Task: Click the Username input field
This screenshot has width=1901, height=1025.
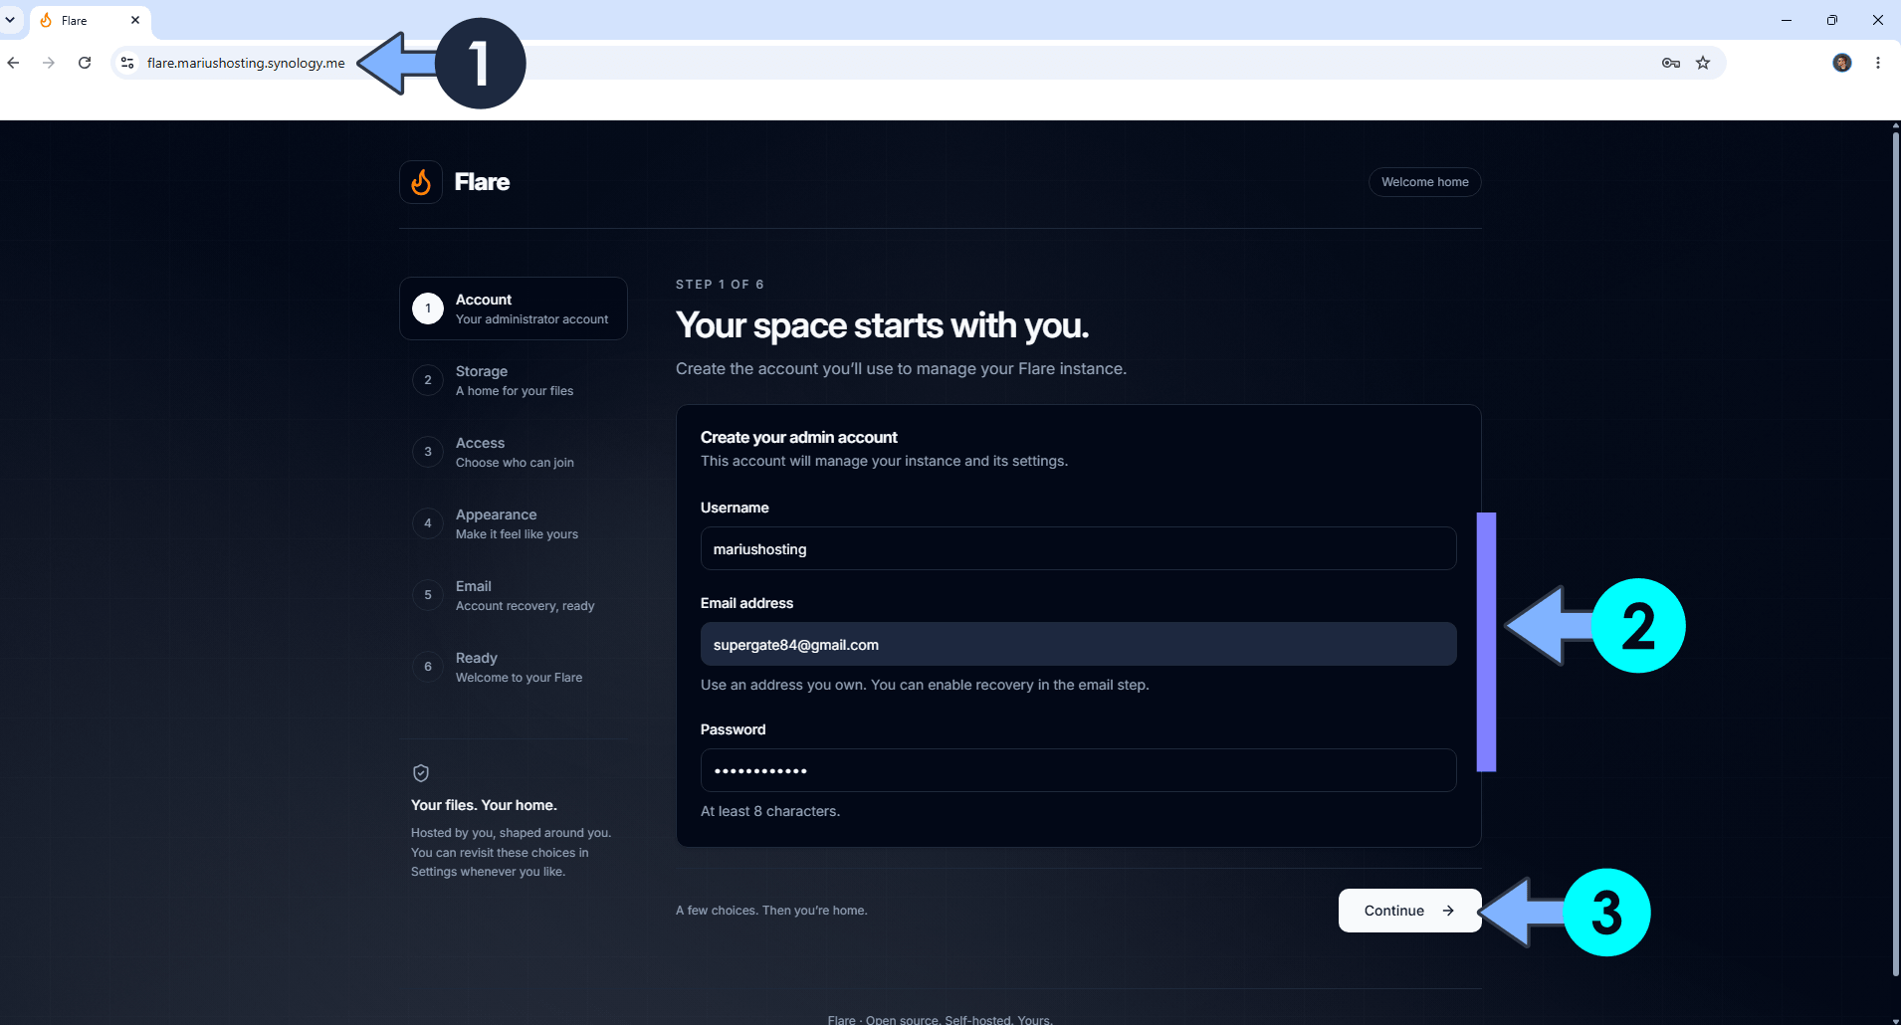Action: pyautogui.click(x=1078, y=548)
